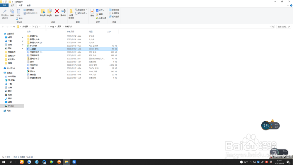Expand the 轻松访问 dropdown
This screenshot has height=165, width=293.
click(86, 13)
